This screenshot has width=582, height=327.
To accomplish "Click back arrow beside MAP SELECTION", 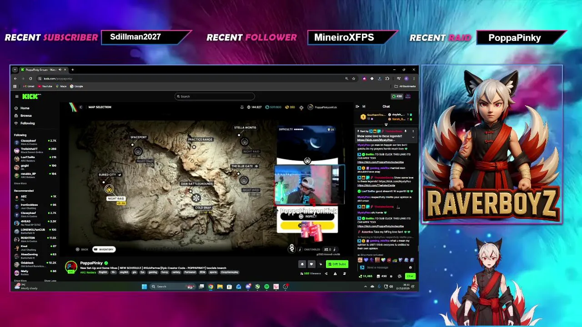I will (x=81, y=107).
